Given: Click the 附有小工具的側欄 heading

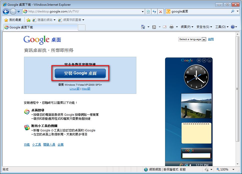Looking at the screenshot, I should coord(44,126).
